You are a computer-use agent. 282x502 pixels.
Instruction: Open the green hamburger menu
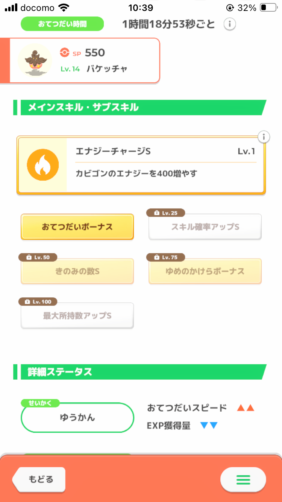pos(243,479)
